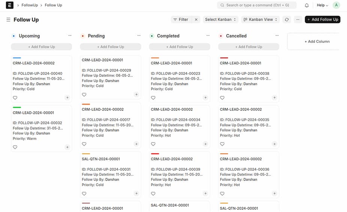This screenshot has width=347, height=212.
Task: Click the blue Upcoming status indicator dot
Action: 14,36
